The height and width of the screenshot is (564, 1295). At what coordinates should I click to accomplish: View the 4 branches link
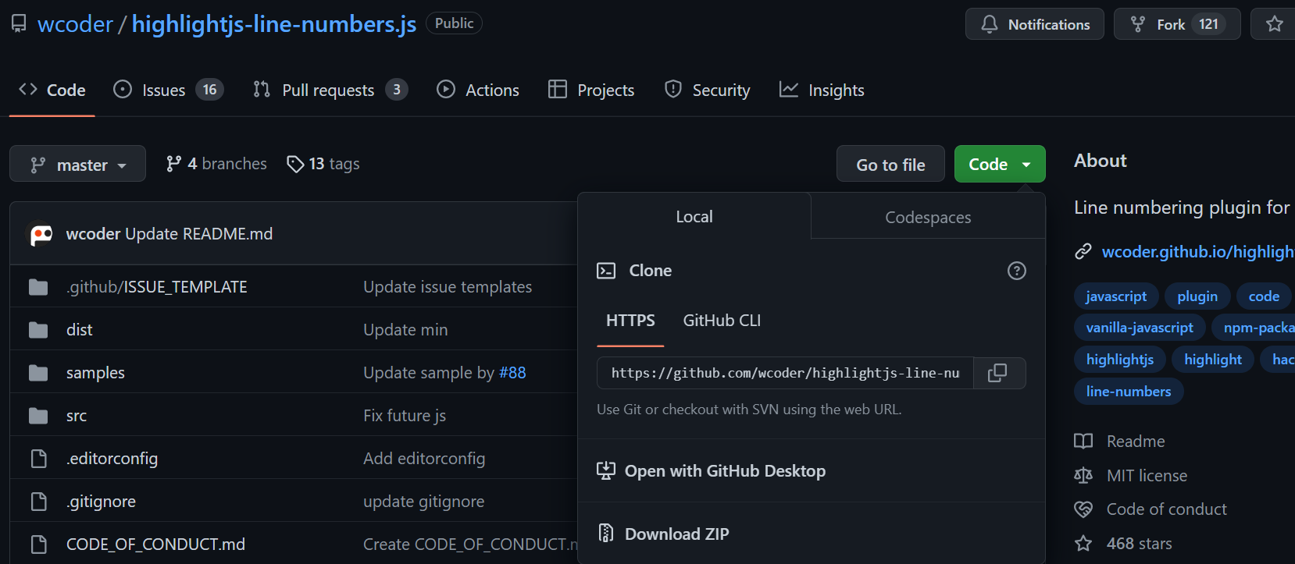(216, 164)
